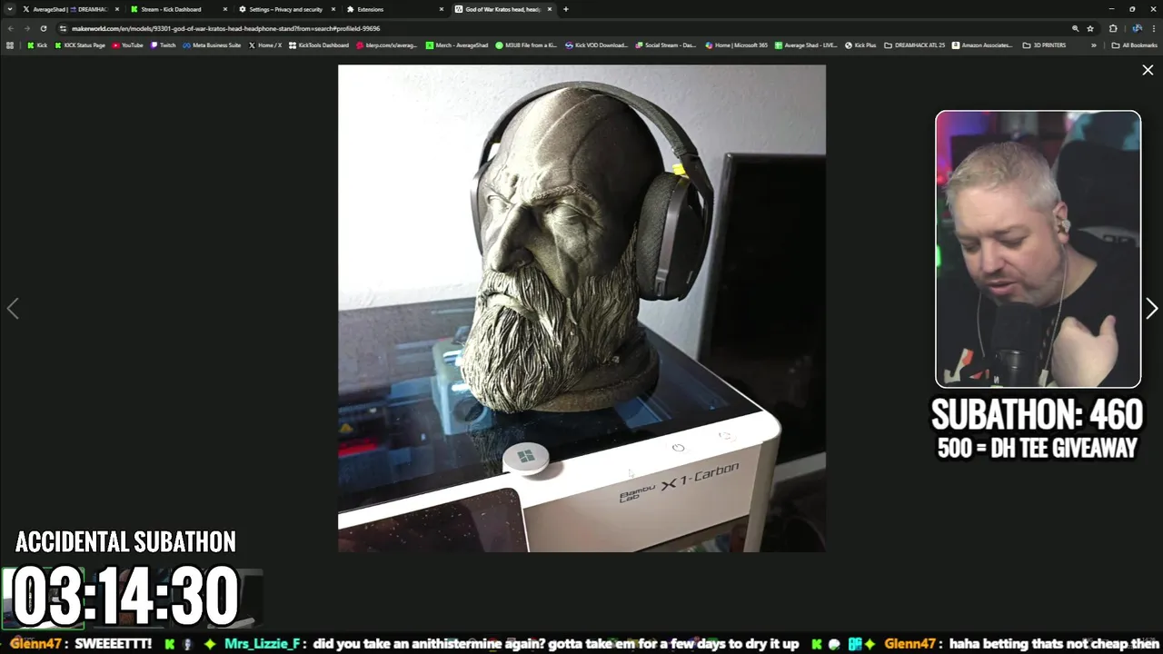This screenshot has height=654, width=1163.
Task: View site information icon in address bar
Action: pyautogui.click(x=63, y=28)
